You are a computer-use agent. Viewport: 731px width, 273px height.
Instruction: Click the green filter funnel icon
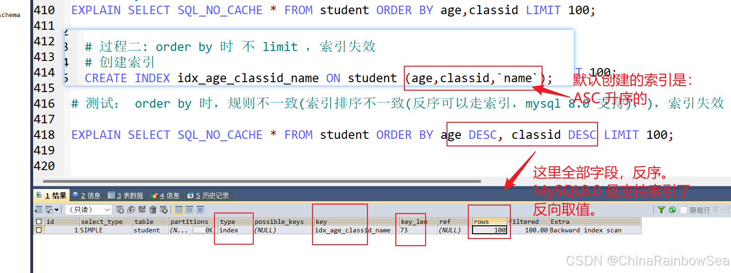661,210
